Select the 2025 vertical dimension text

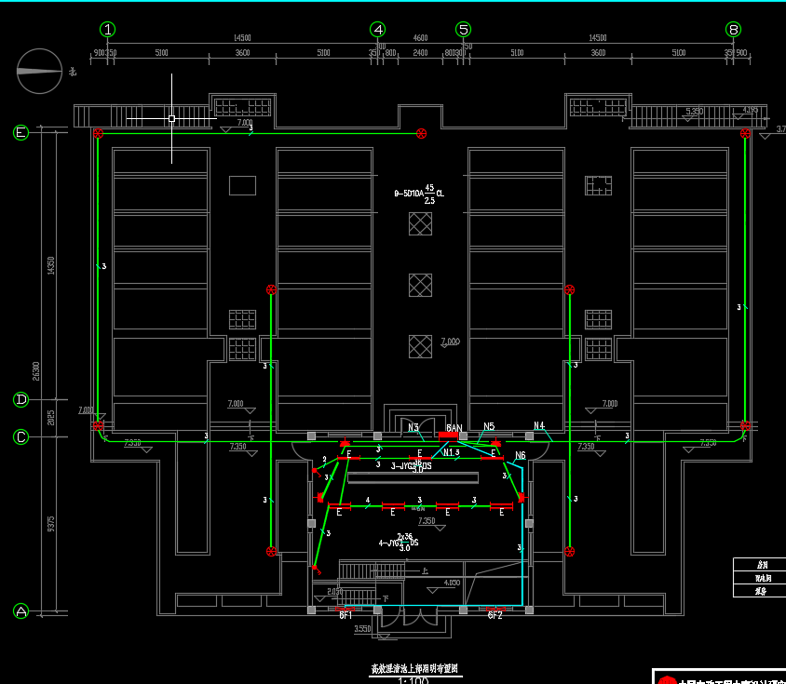[x=50, y=418]
